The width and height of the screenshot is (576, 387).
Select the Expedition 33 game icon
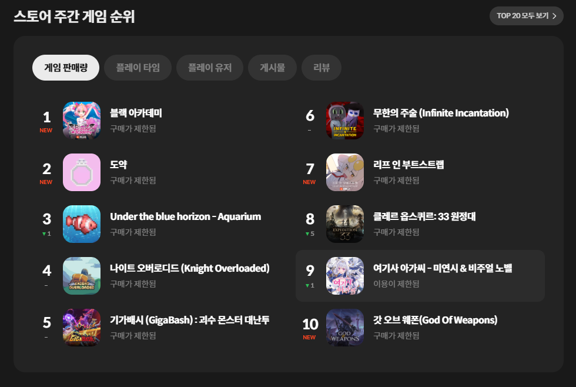pos(345,224)
